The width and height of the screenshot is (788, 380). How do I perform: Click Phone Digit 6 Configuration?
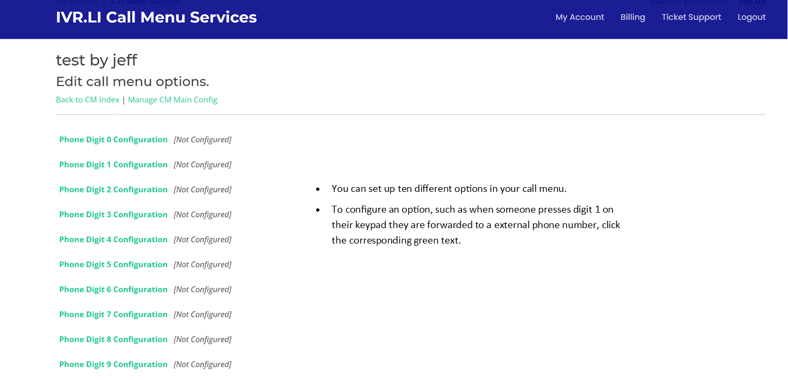113,289
